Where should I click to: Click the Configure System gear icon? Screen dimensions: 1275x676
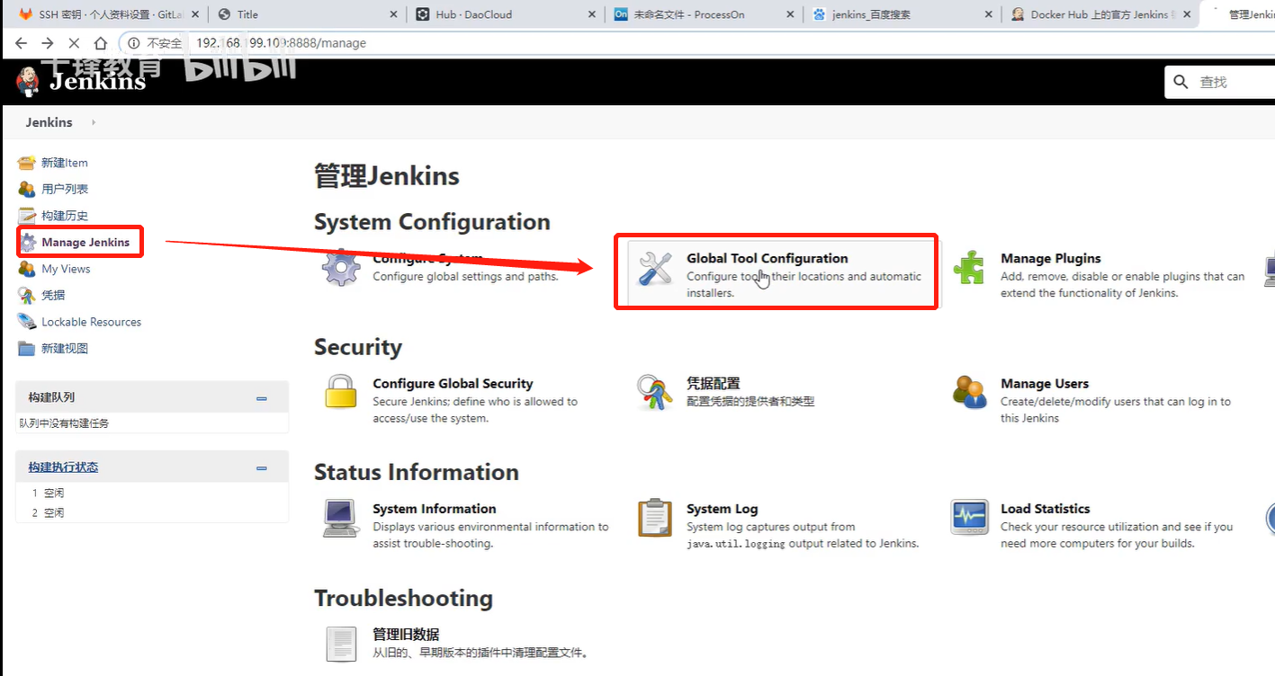click(341, 268)
